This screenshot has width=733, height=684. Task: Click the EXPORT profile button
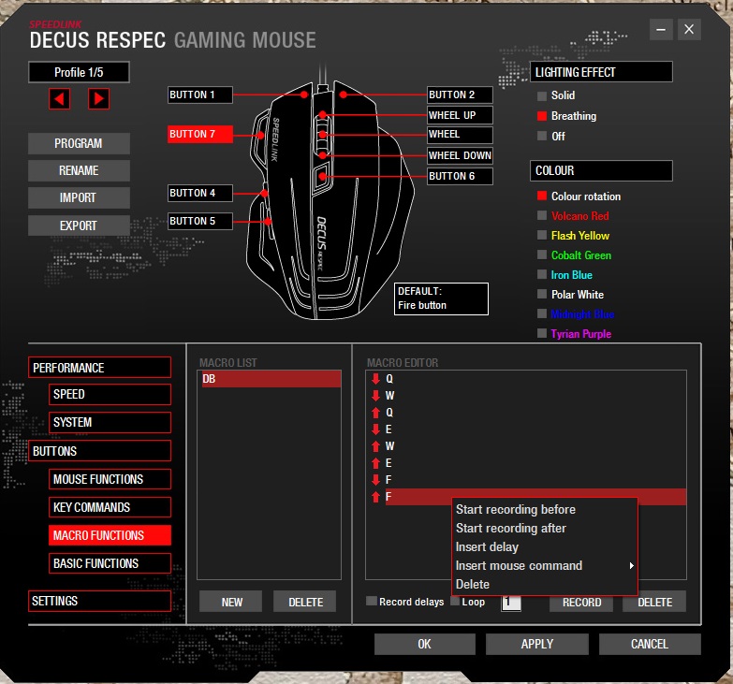point(79,226)
